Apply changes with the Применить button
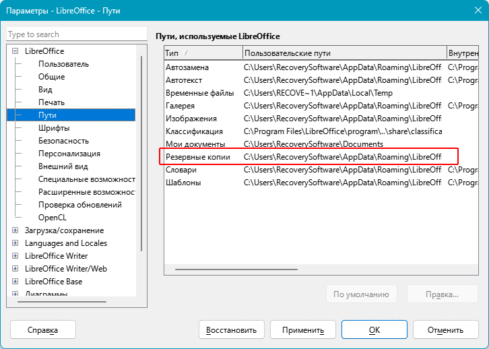Image resolution: width=489 pixels, height=349 pixels. coord(303,329)
